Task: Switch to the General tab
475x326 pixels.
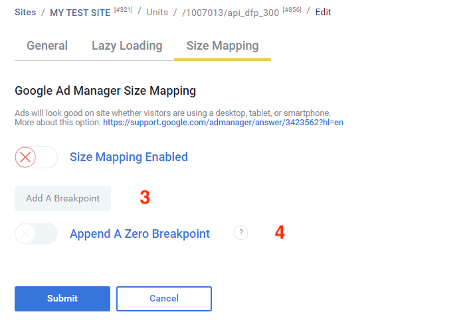Action: pos(47,46)
